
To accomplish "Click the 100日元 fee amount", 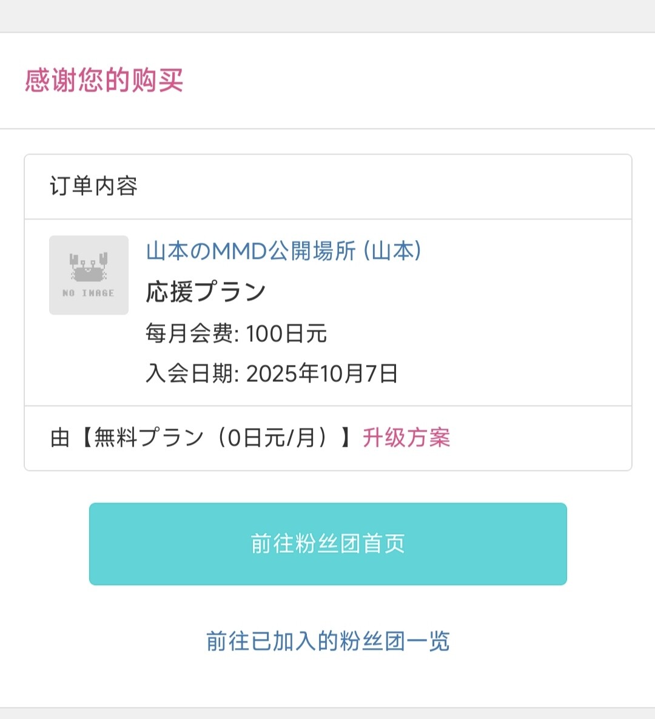I will coord(286,333).
